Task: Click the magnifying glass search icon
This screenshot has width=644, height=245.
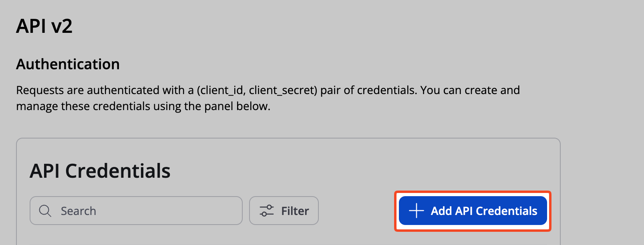Action: pyautogui.click(x=45, y=211)
